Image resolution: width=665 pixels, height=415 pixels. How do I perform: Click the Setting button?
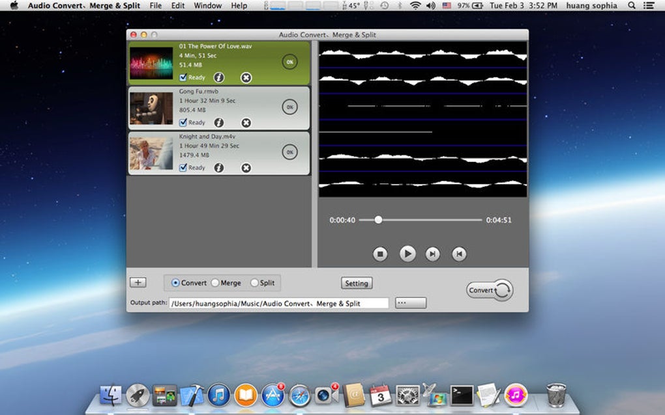[357, 284]
